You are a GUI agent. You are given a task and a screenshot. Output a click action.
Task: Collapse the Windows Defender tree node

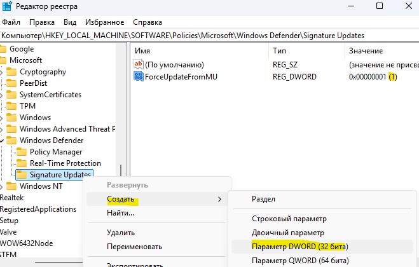pos(2,140)
